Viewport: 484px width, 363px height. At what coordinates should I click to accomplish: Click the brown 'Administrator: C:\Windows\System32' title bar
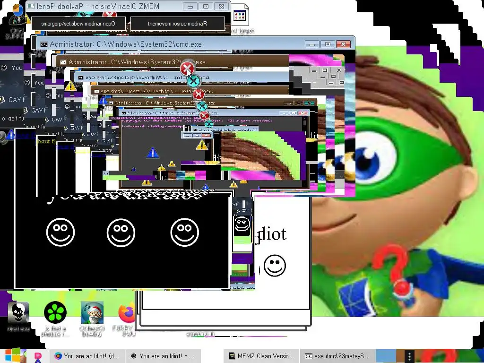pos(173,62)
